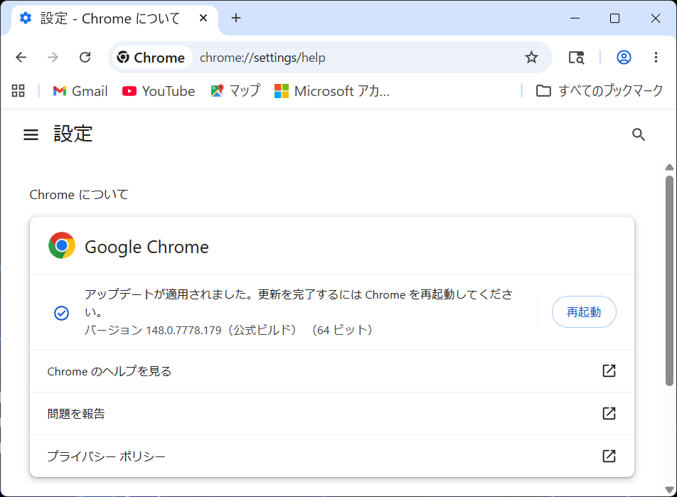Open the apps grid shortcut

point(18,91)
